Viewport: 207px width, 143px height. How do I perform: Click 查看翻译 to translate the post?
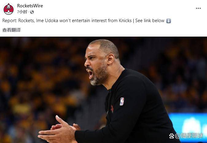tap(11, 30)
